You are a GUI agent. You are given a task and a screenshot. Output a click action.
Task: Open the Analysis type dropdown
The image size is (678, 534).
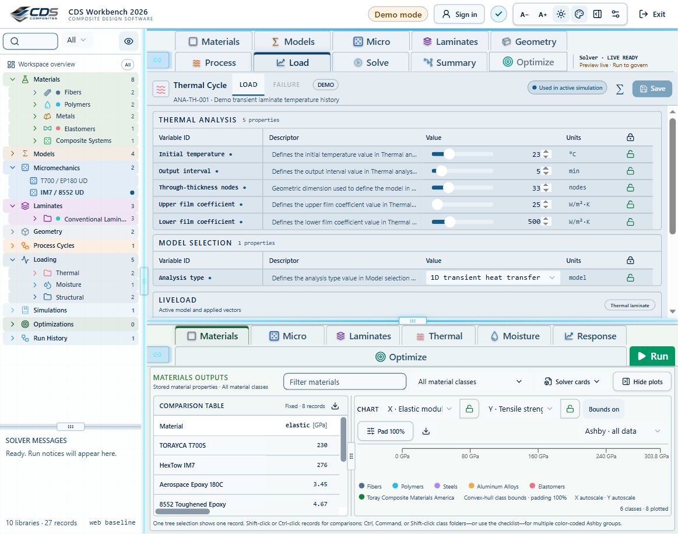(493, 277)
